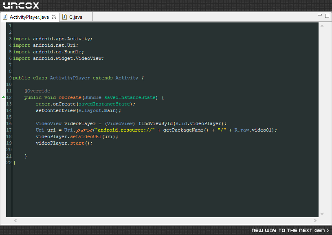
Task: Click the horizontal scrollbar right arrow
Action: [x=315, y=220]
